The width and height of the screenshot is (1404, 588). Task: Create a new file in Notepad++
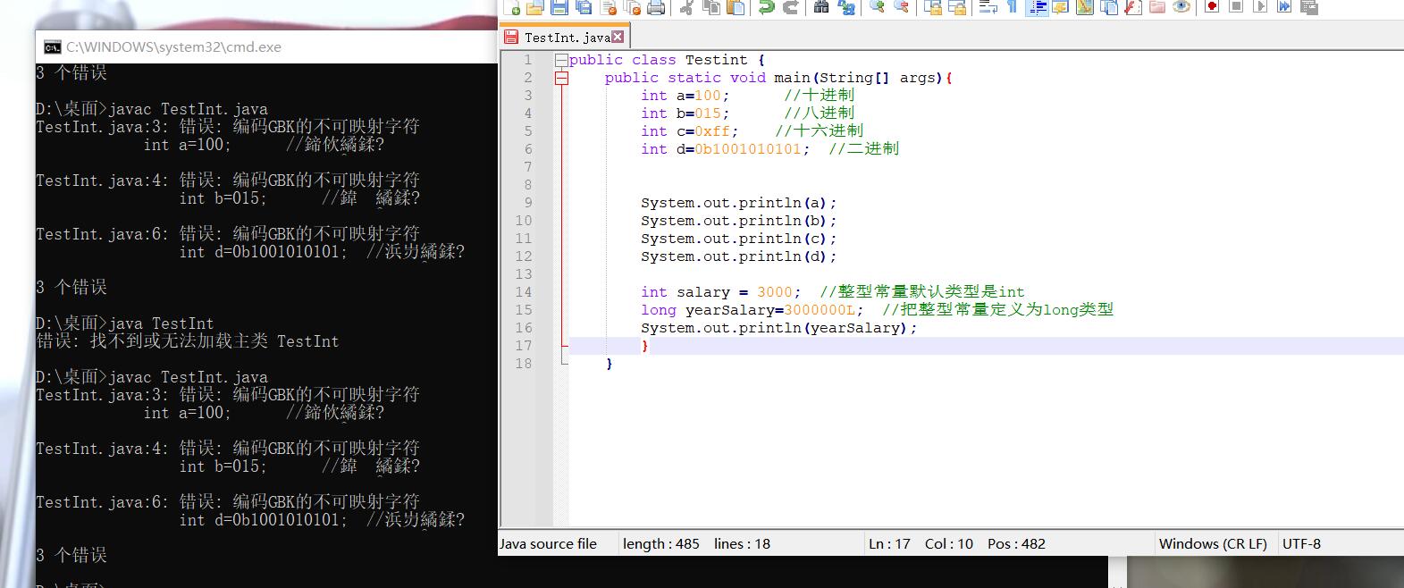coord(512,7)
